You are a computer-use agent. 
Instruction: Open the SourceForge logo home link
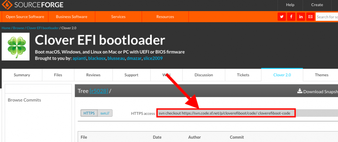[32, 4]
